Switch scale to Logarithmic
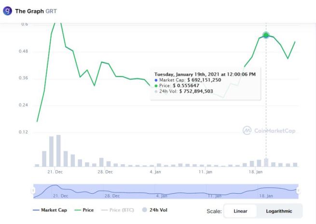Screen dimensions: 316x224 tap(279, 211)
